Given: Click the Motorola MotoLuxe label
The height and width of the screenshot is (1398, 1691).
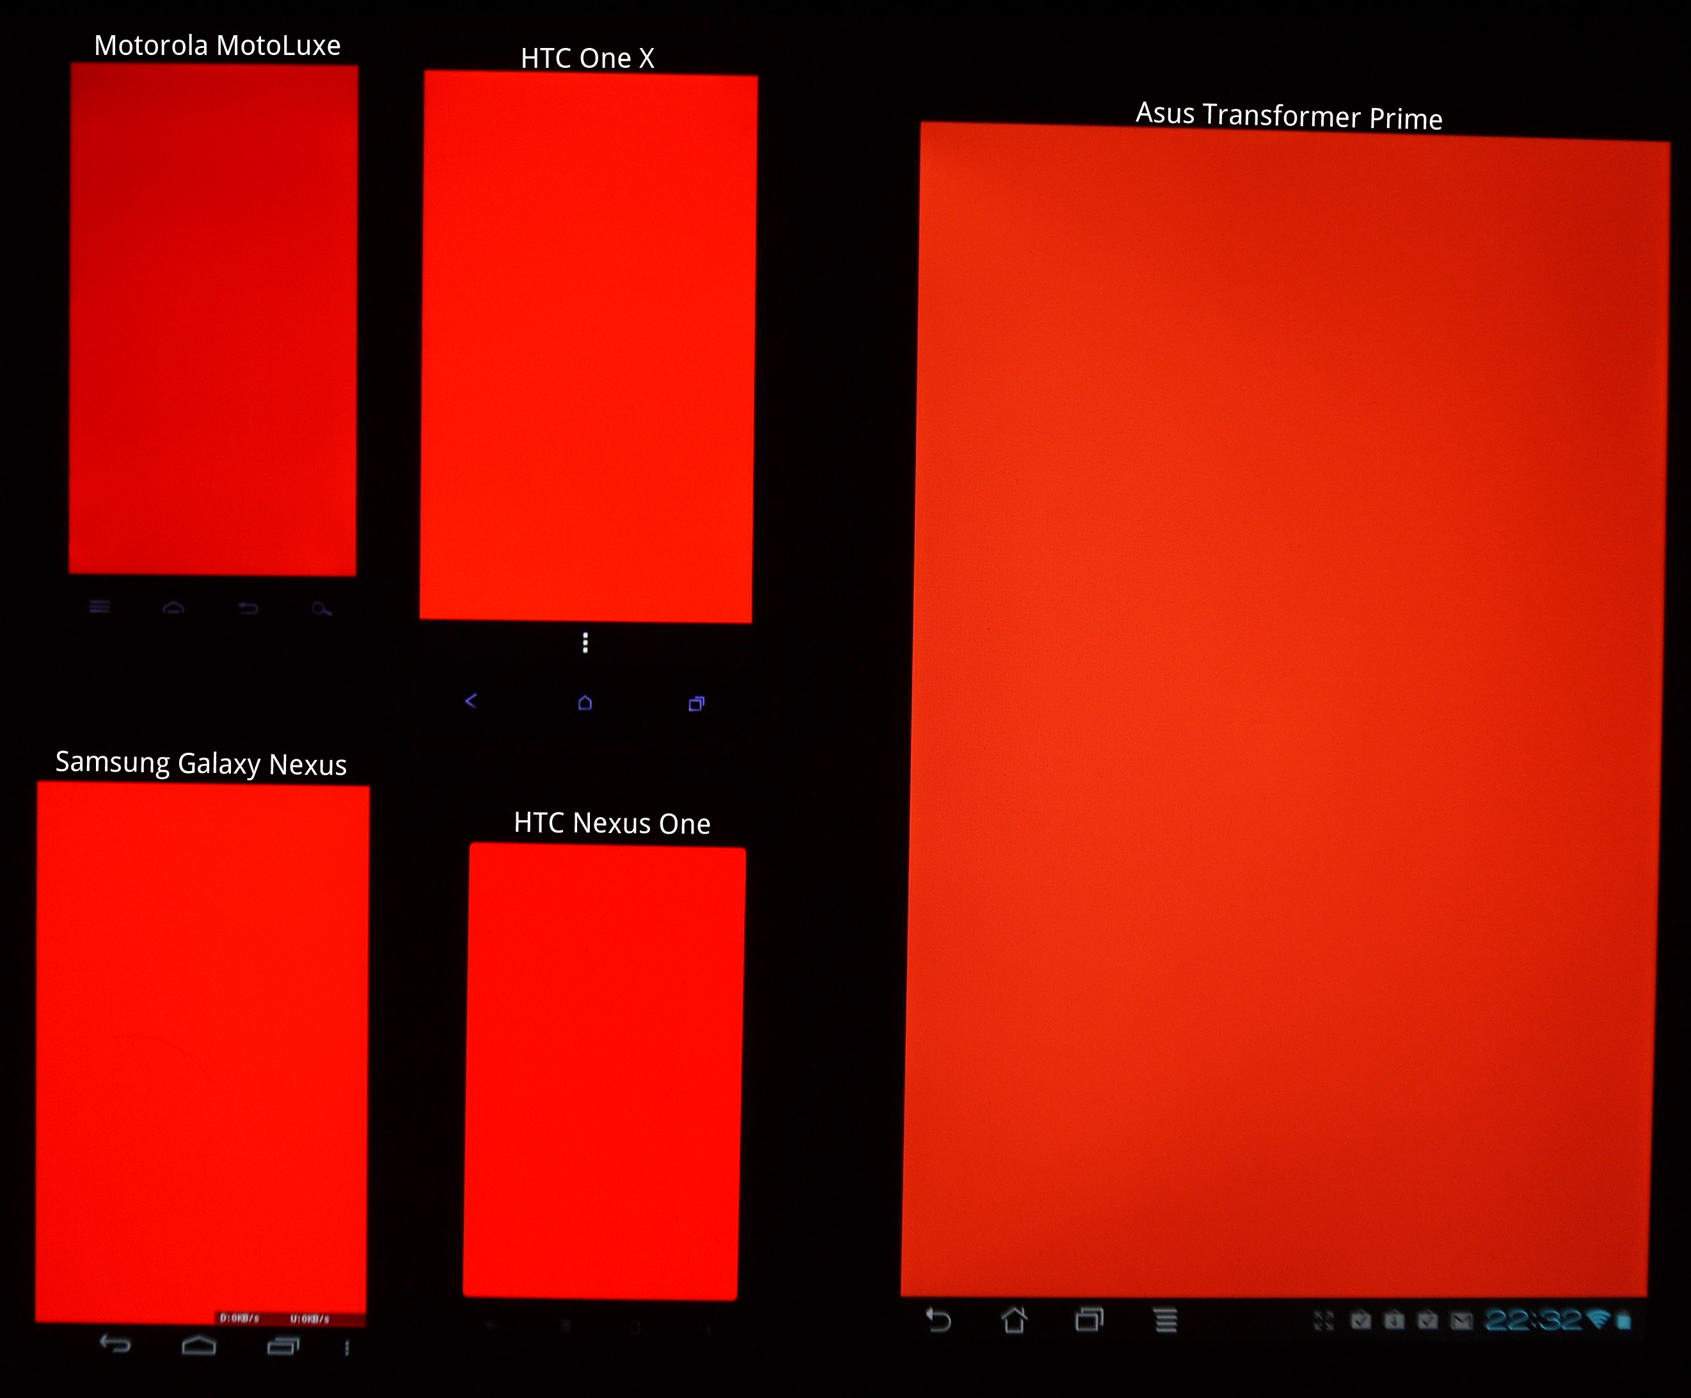Looking at the screenshot, I should coord(218,45).
